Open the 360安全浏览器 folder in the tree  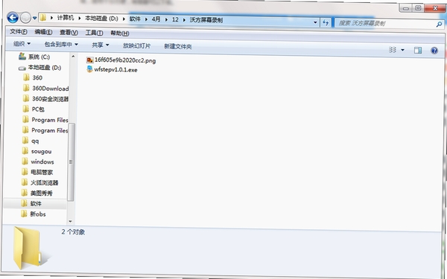[50, 99]
